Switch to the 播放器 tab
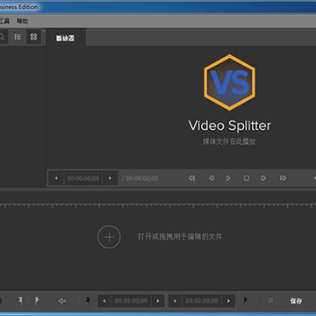This screenshot has height=316, width=316. click(65, 38)
